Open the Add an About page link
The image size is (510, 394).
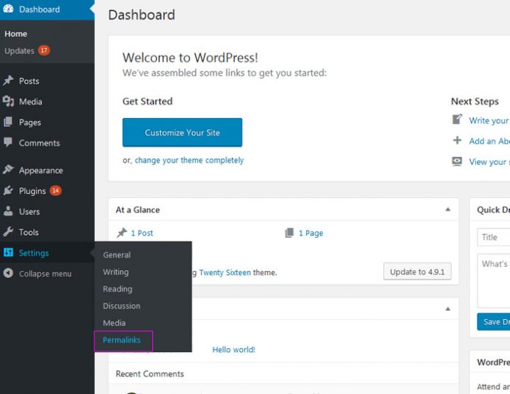pos(489,141)
